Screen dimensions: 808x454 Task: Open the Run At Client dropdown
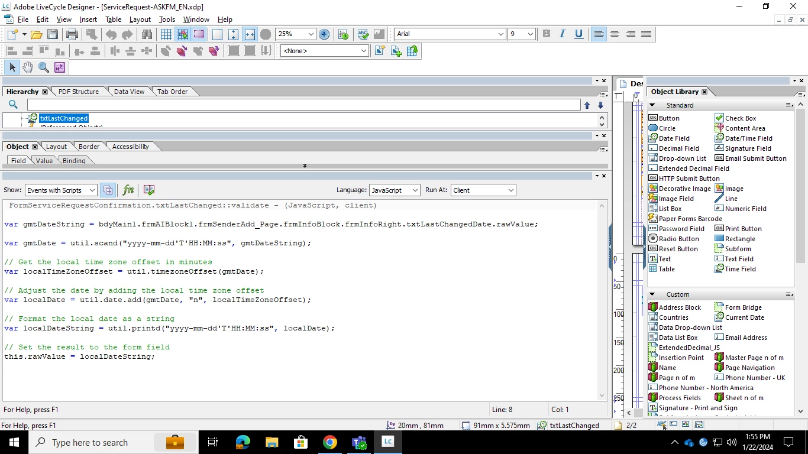coord(483,190)
